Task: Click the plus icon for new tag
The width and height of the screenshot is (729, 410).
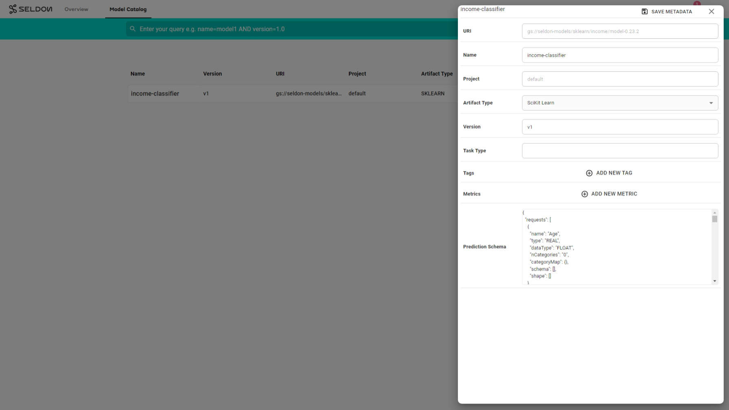Action: click(589, 173)
